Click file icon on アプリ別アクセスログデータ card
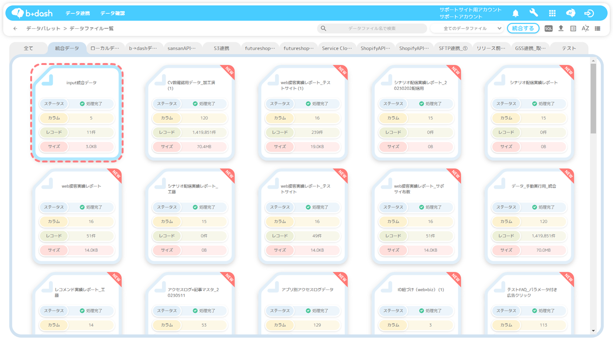The width and height of the screenshot is (613, 344). point(273,287)
